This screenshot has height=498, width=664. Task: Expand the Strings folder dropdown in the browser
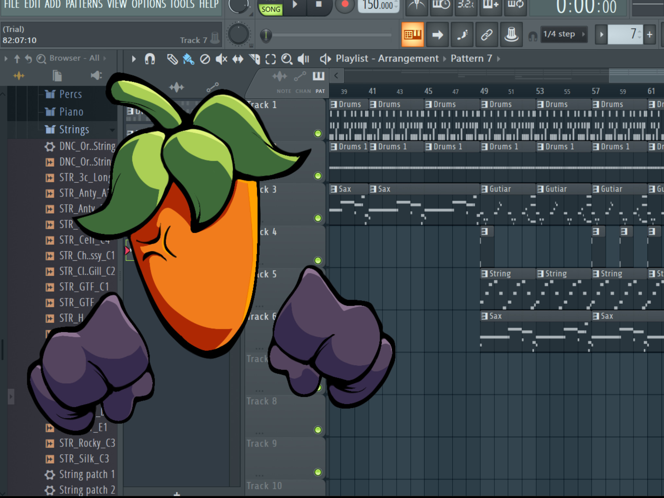click(x=113, y=130)
